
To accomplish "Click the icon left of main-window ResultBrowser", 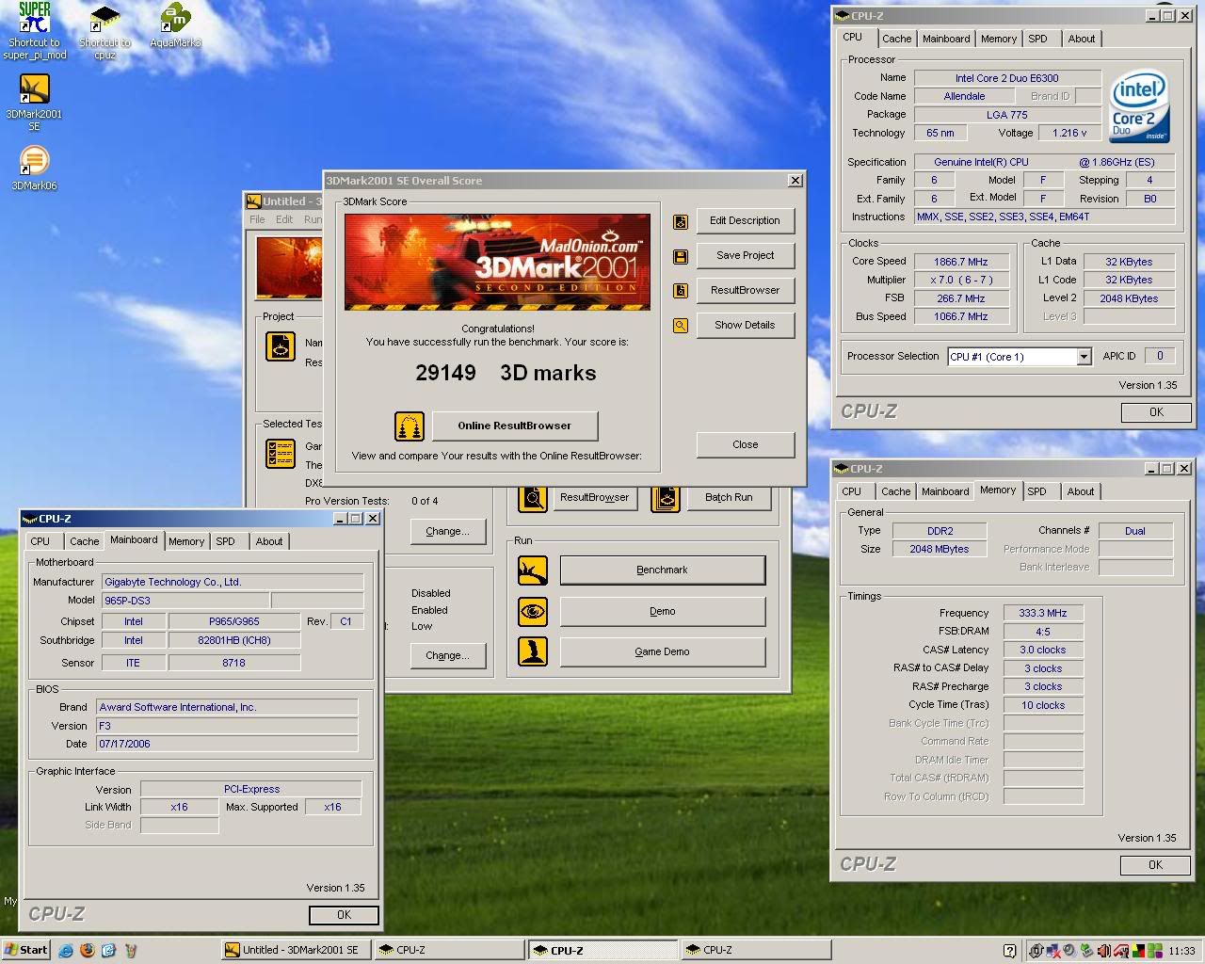I will point(533,498).
